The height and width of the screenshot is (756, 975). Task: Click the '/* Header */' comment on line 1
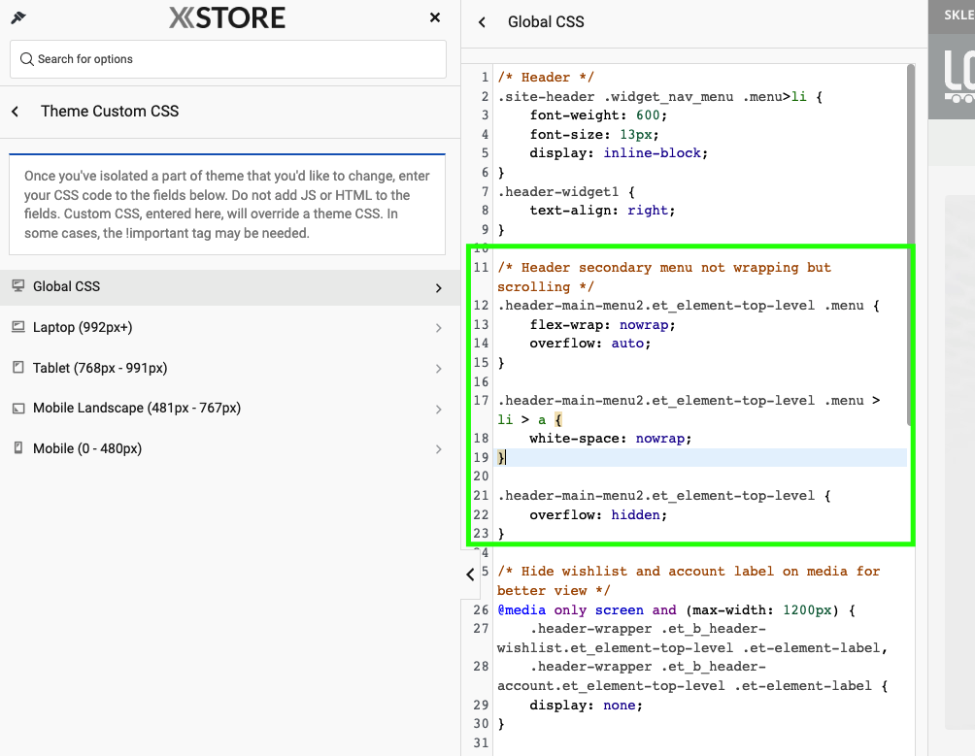[x=546, y=77]
